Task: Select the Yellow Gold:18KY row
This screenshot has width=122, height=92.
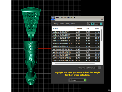Action: 76,41
